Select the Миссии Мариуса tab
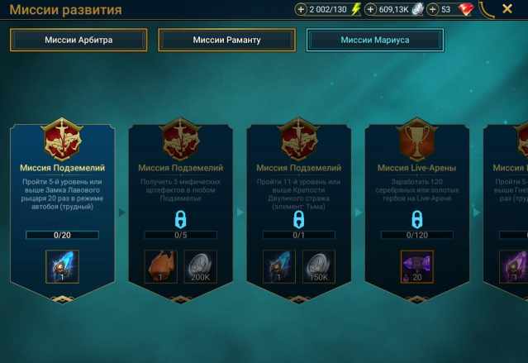This screenshot has height=363, width=528. [375, 40]
